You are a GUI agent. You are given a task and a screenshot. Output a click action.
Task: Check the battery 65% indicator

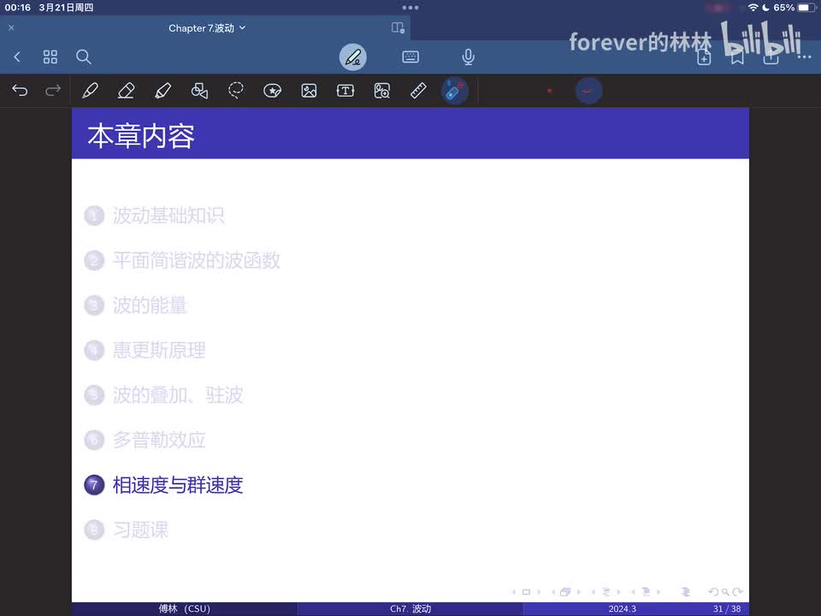tap(794, 8)
